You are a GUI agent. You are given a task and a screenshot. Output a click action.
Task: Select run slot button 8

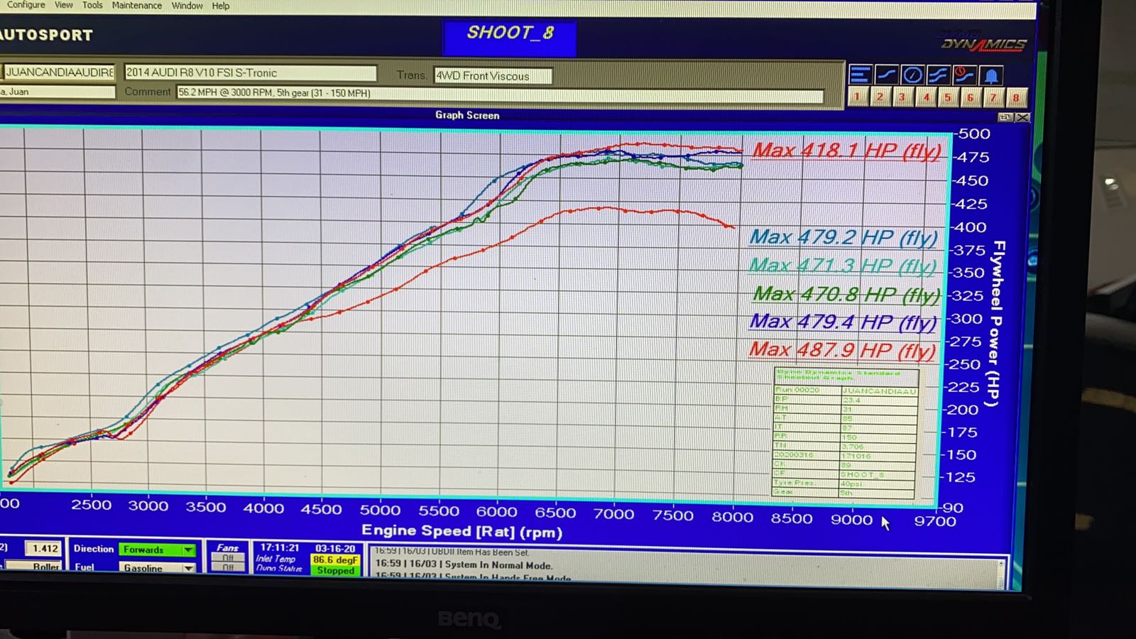tap(1016, 98)
